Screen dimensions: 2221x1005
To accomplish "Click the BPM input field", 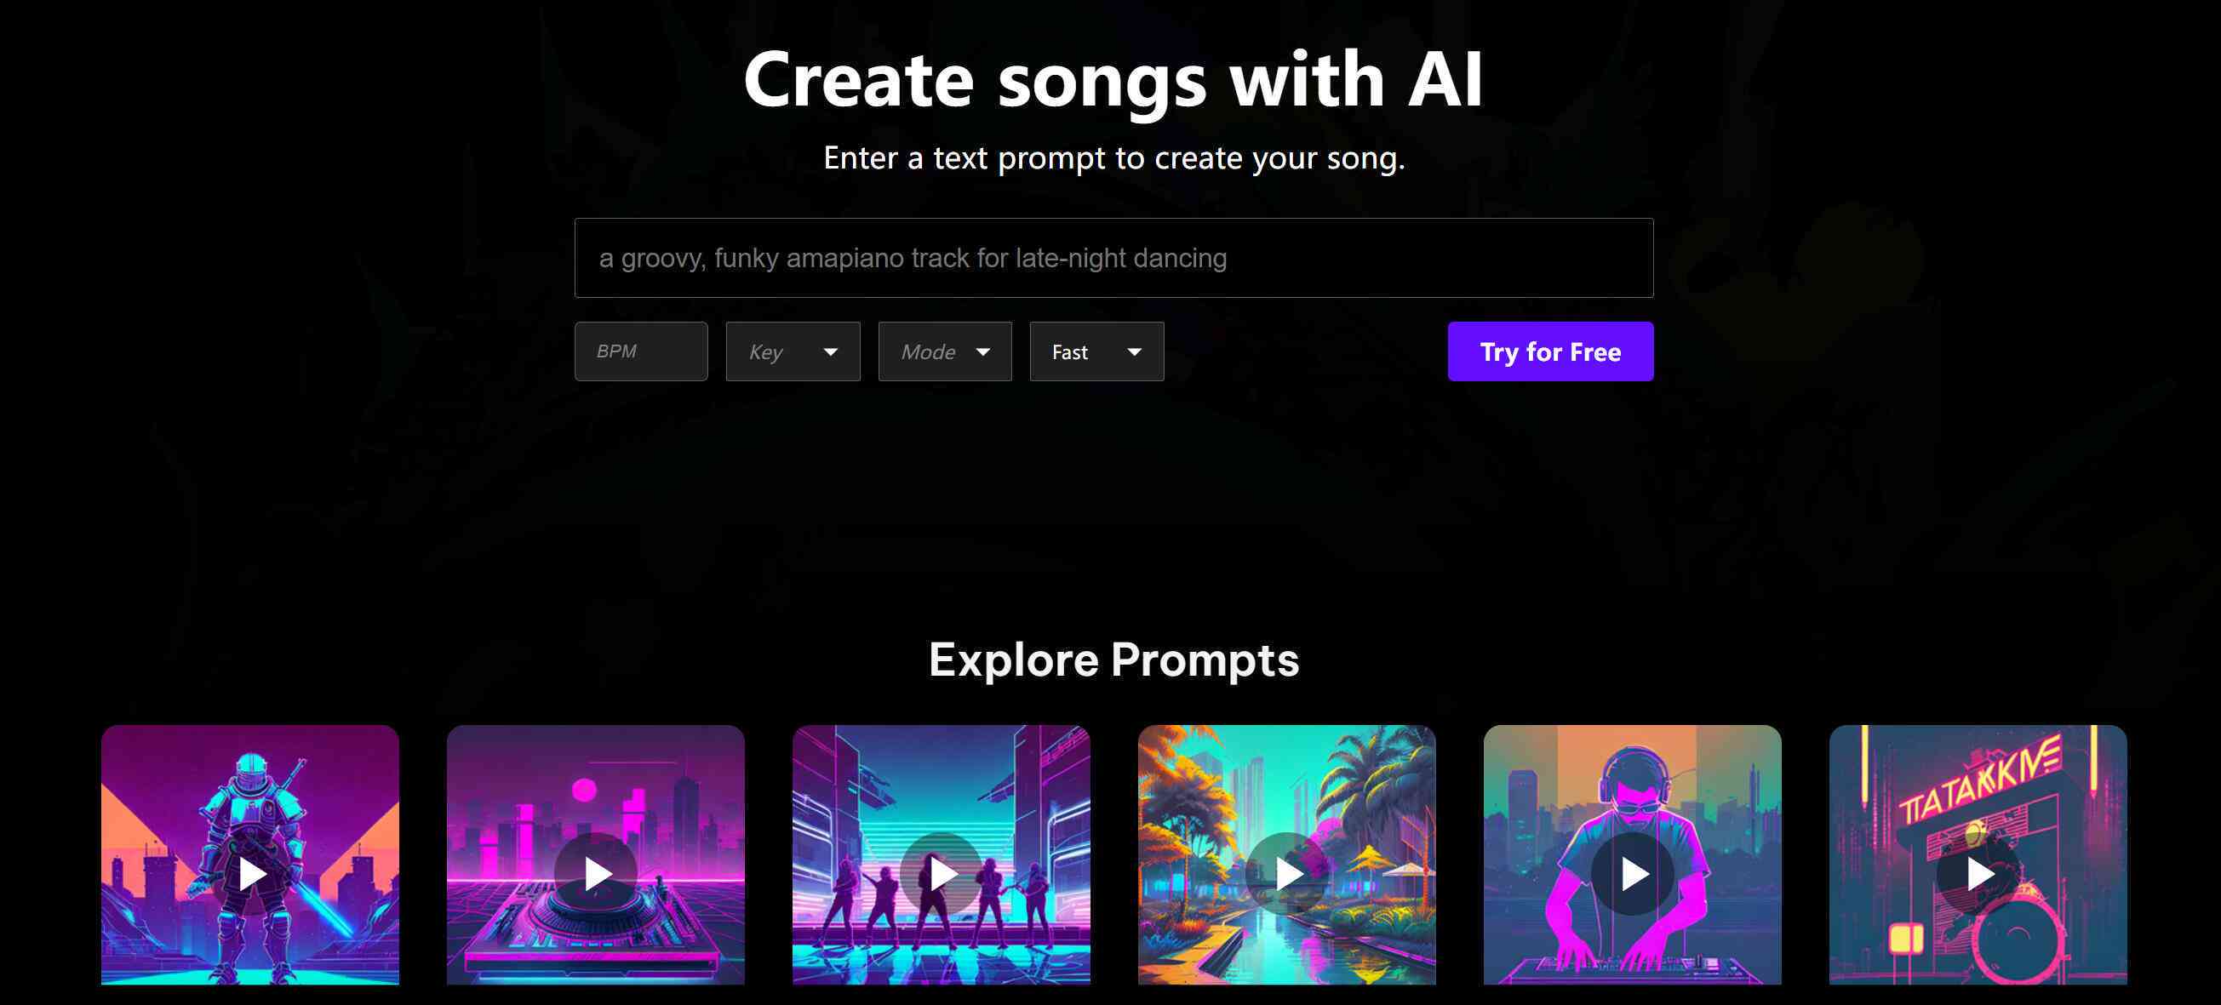I will (x=640, y=351).
